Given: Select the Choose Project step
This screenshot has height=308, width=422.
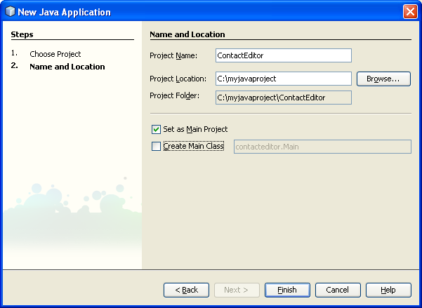Looking at the screenshot, I should 55,54.
